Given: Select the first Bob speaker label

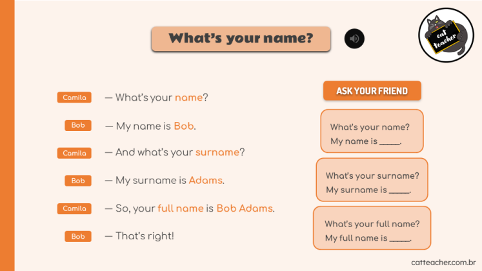Looking at the screenshot, I should pos(78,126).
